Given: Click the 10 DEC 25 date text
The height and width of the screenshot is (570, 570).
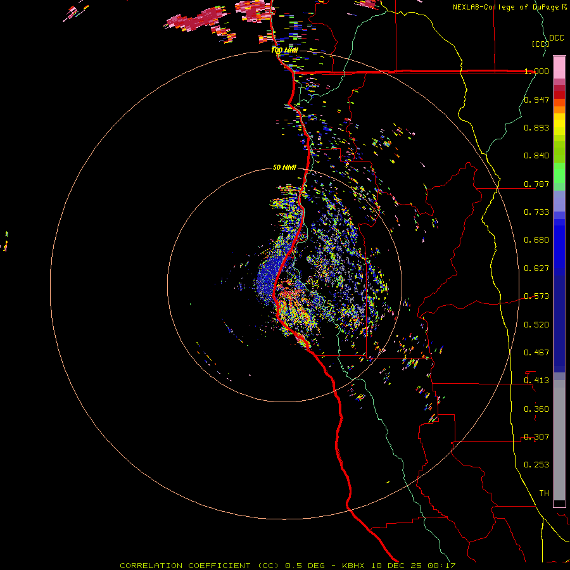Looking at the screenshot, I should [398, 566].
